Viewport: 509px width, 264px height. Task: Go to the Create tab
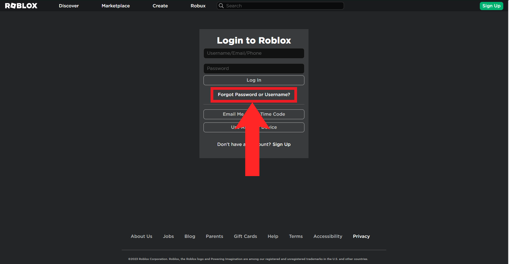pyautogui.click(x=160, y=6)
